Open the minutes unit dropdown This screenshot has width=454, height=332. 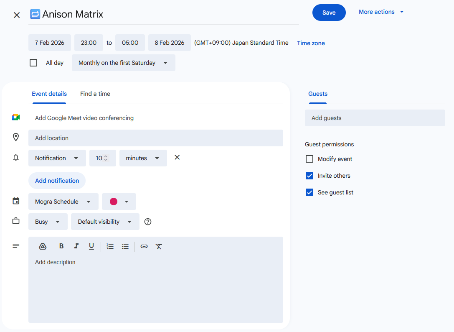click(x=143, y=158)
